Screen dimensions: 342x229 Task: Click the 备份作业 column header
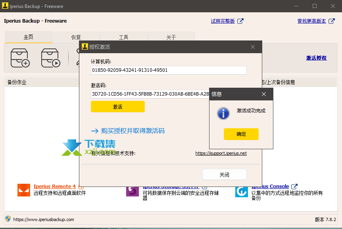pyautogui.click(x=41, y=82)
